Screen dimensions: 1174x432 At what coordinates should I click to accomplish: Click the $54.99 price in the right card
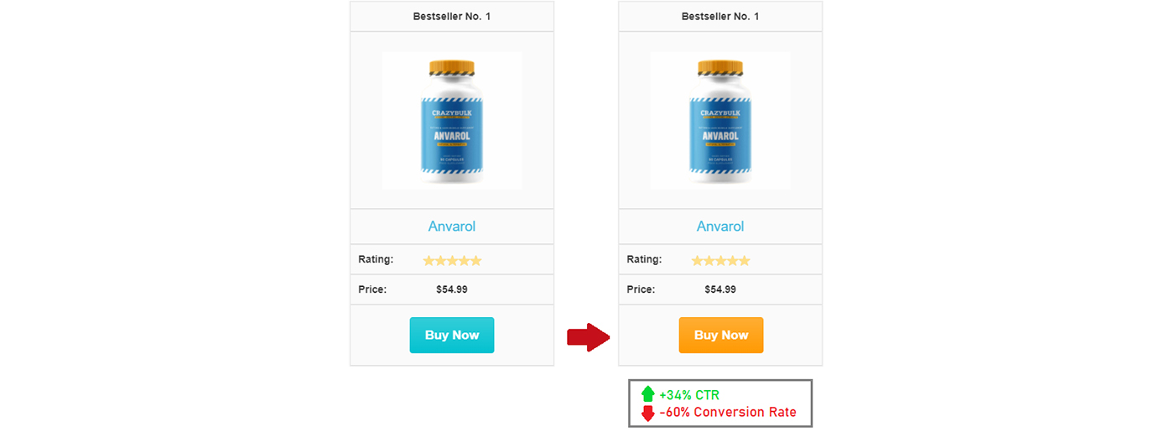[720, 289]
